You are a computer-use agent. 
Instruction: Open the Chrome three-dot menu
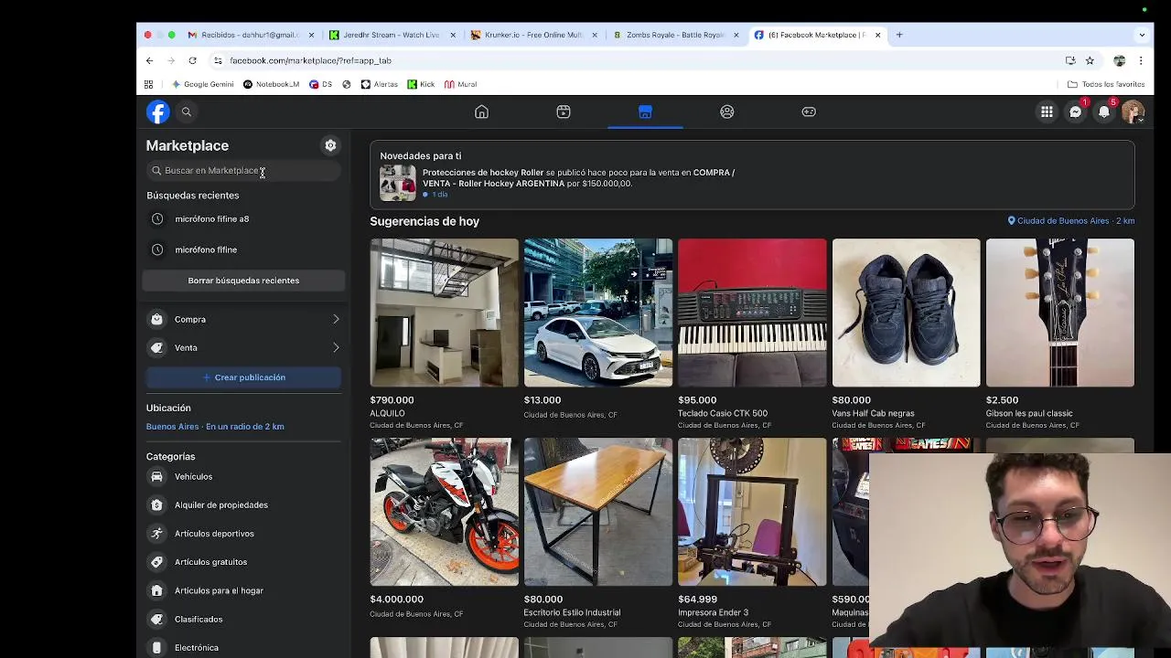coord(1141,60)
